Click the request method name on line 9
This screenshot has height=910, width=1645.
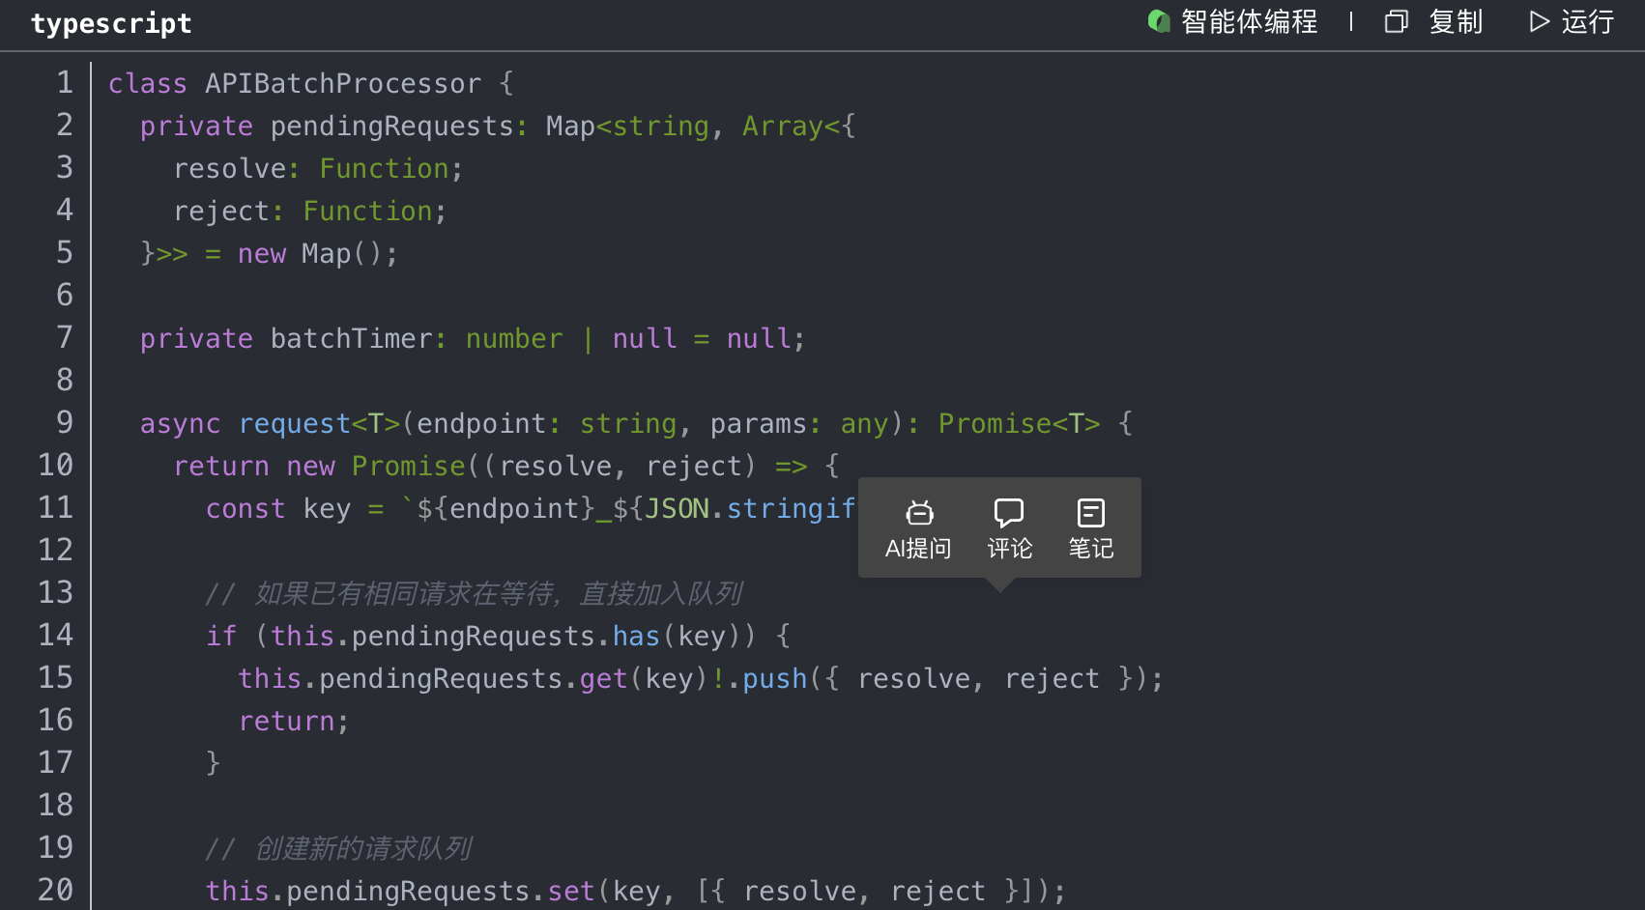295,424
